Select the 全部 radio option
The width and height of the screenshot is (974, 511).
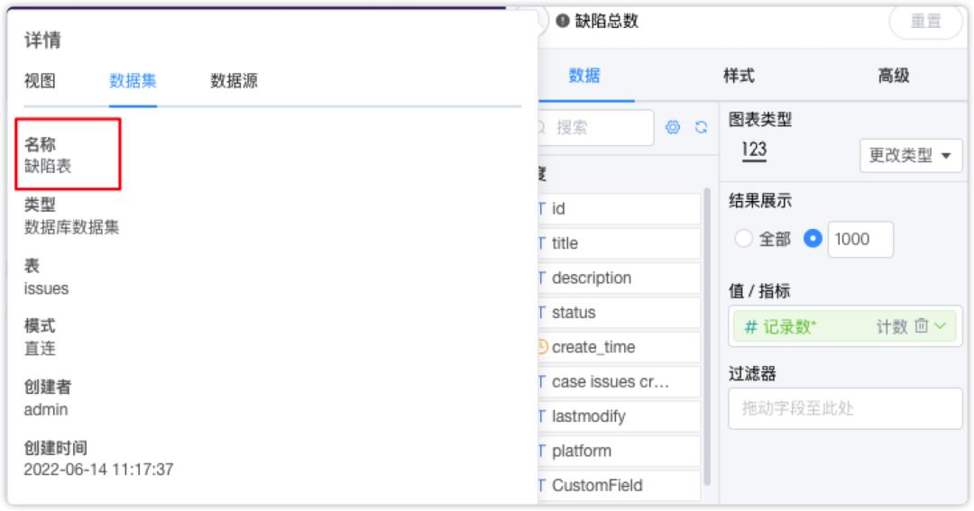(743, 239)
